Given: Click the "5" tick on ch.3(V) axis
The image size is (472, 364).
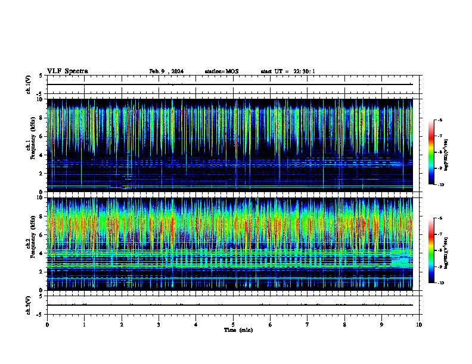Looking at the screenshot, I should [41, 296].
